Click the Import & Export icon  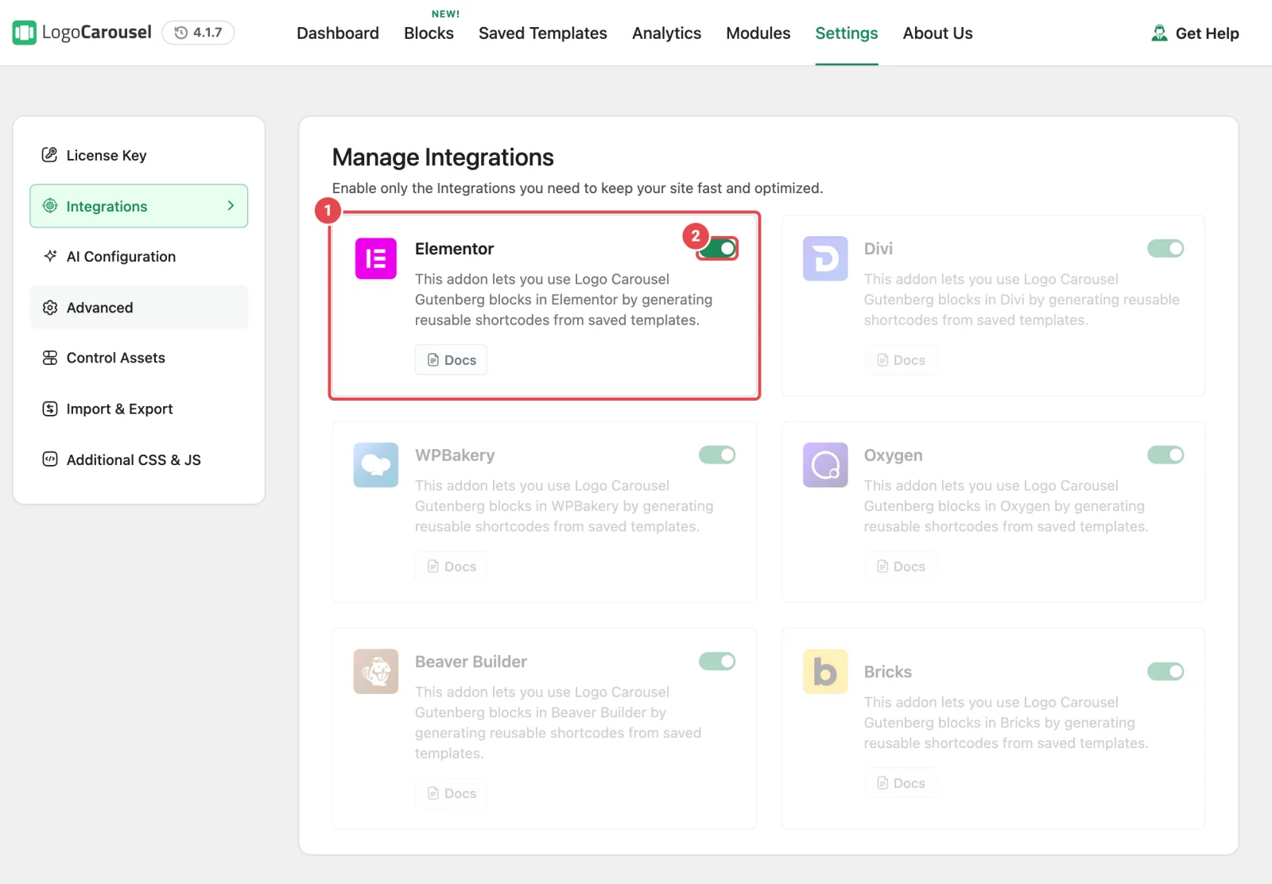click(50, 409)
